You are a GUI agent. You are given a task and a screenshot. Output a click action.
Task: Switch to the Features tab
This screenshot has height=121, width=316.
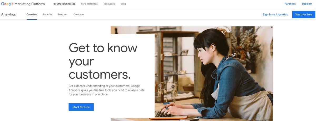(x=63, y=14)
